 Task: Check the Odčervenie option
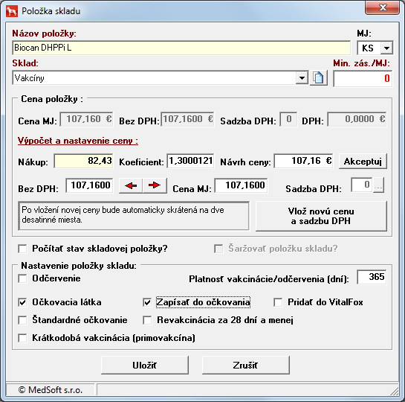23,278
